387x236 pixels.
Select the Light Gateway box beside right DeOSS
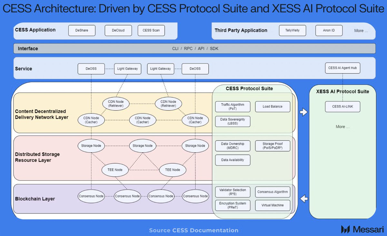point(161,69)
